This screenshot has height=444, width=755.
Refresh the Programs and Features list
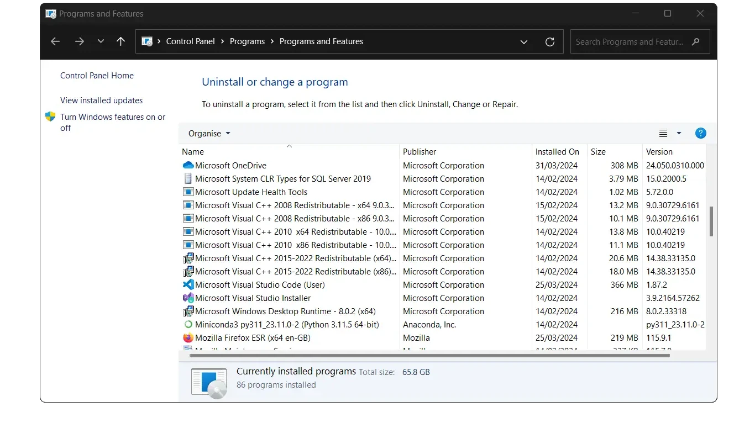pos(549,41)
